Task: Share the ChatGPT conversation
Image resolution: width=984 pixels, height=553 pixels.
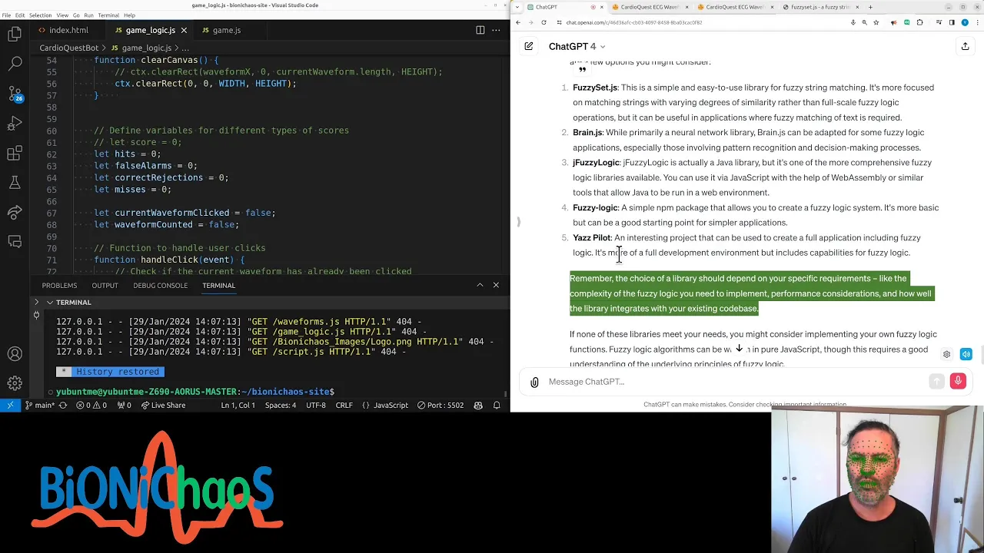Action: 965,46
